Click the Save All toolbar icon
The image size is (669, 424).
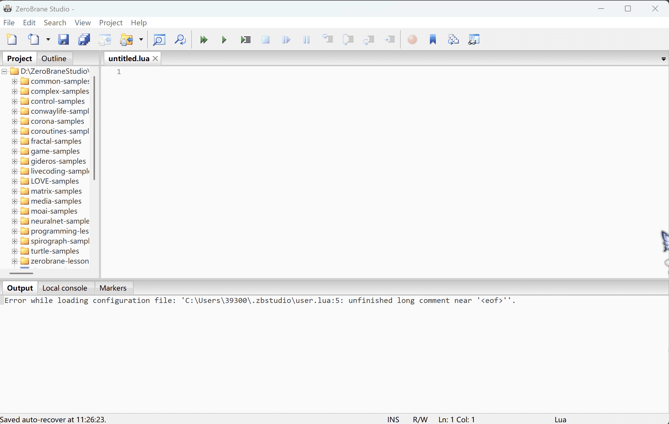click(x=84, y=39)
